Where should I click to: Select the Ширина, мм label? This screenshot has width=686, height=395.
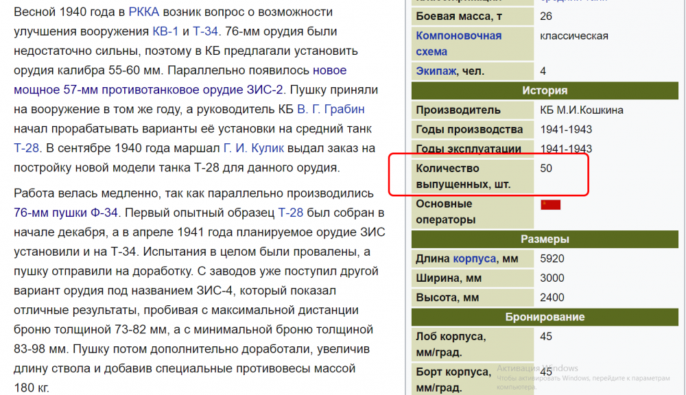(x=449, y=278)
